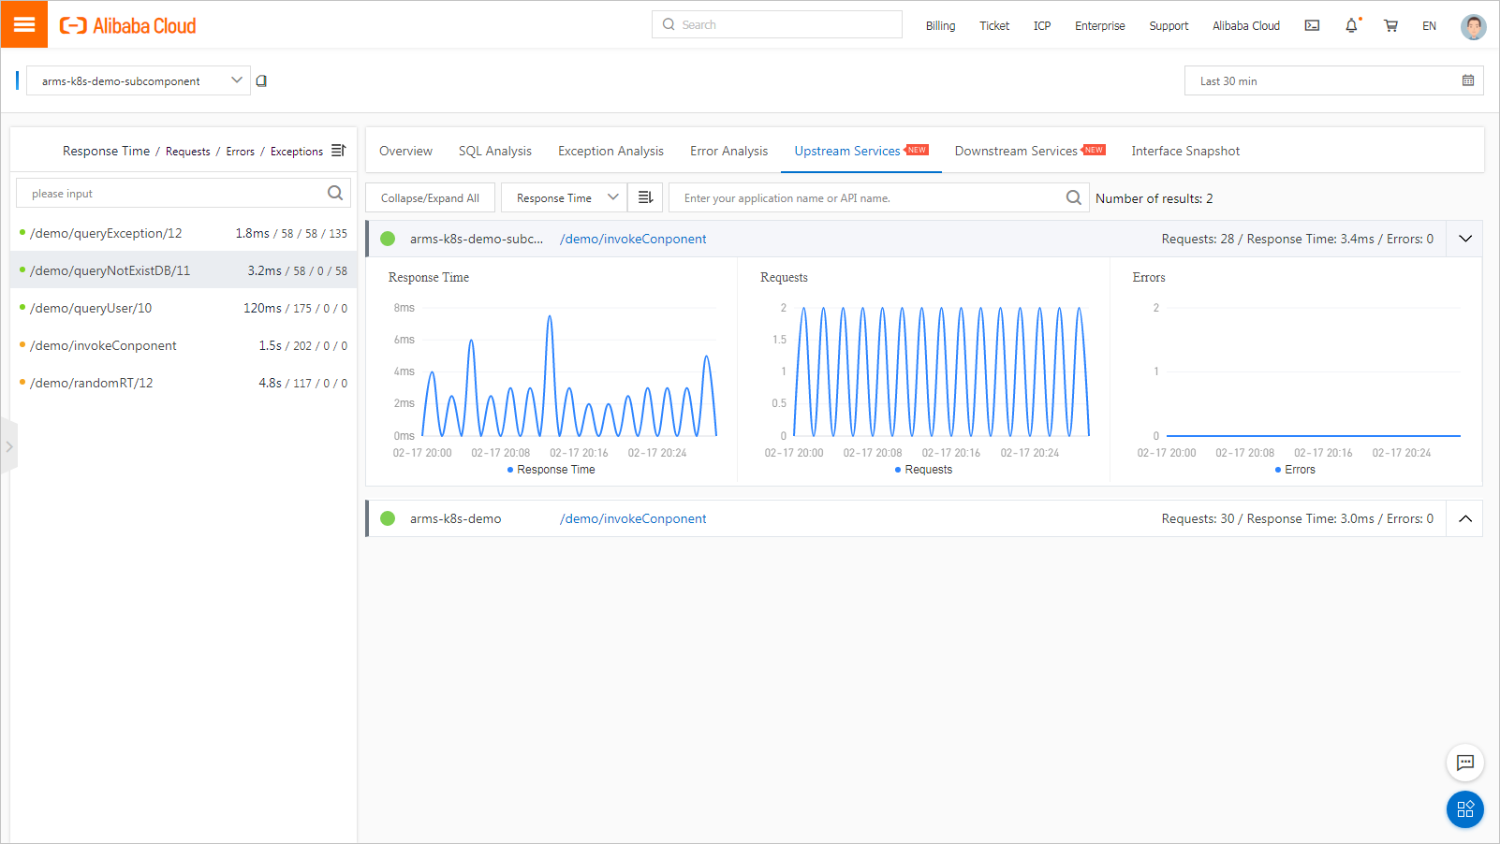Click the green status dot of arms-k8s-demo row
1500x844 pixels.
[x=388, y=518]
